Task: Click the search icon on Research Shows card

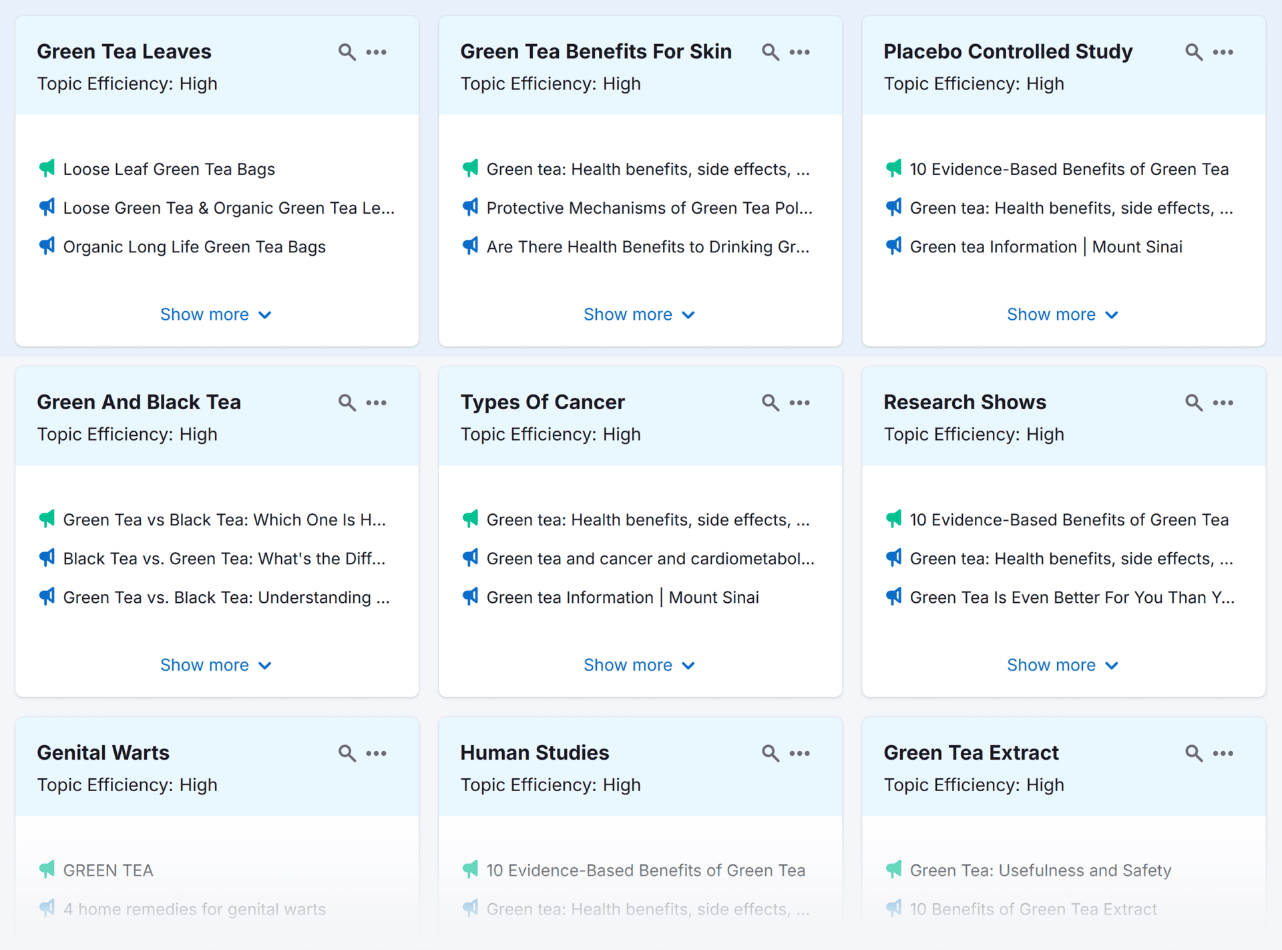Action: tap(1193, 402)
